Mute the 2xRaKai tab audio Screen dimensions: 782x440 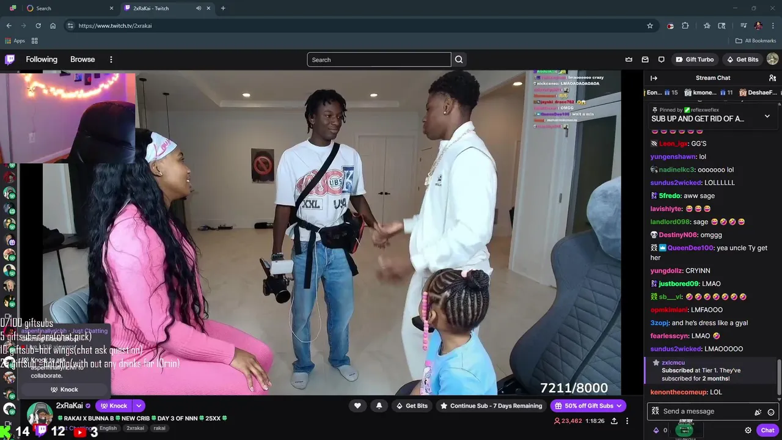[x=199, y=8]
